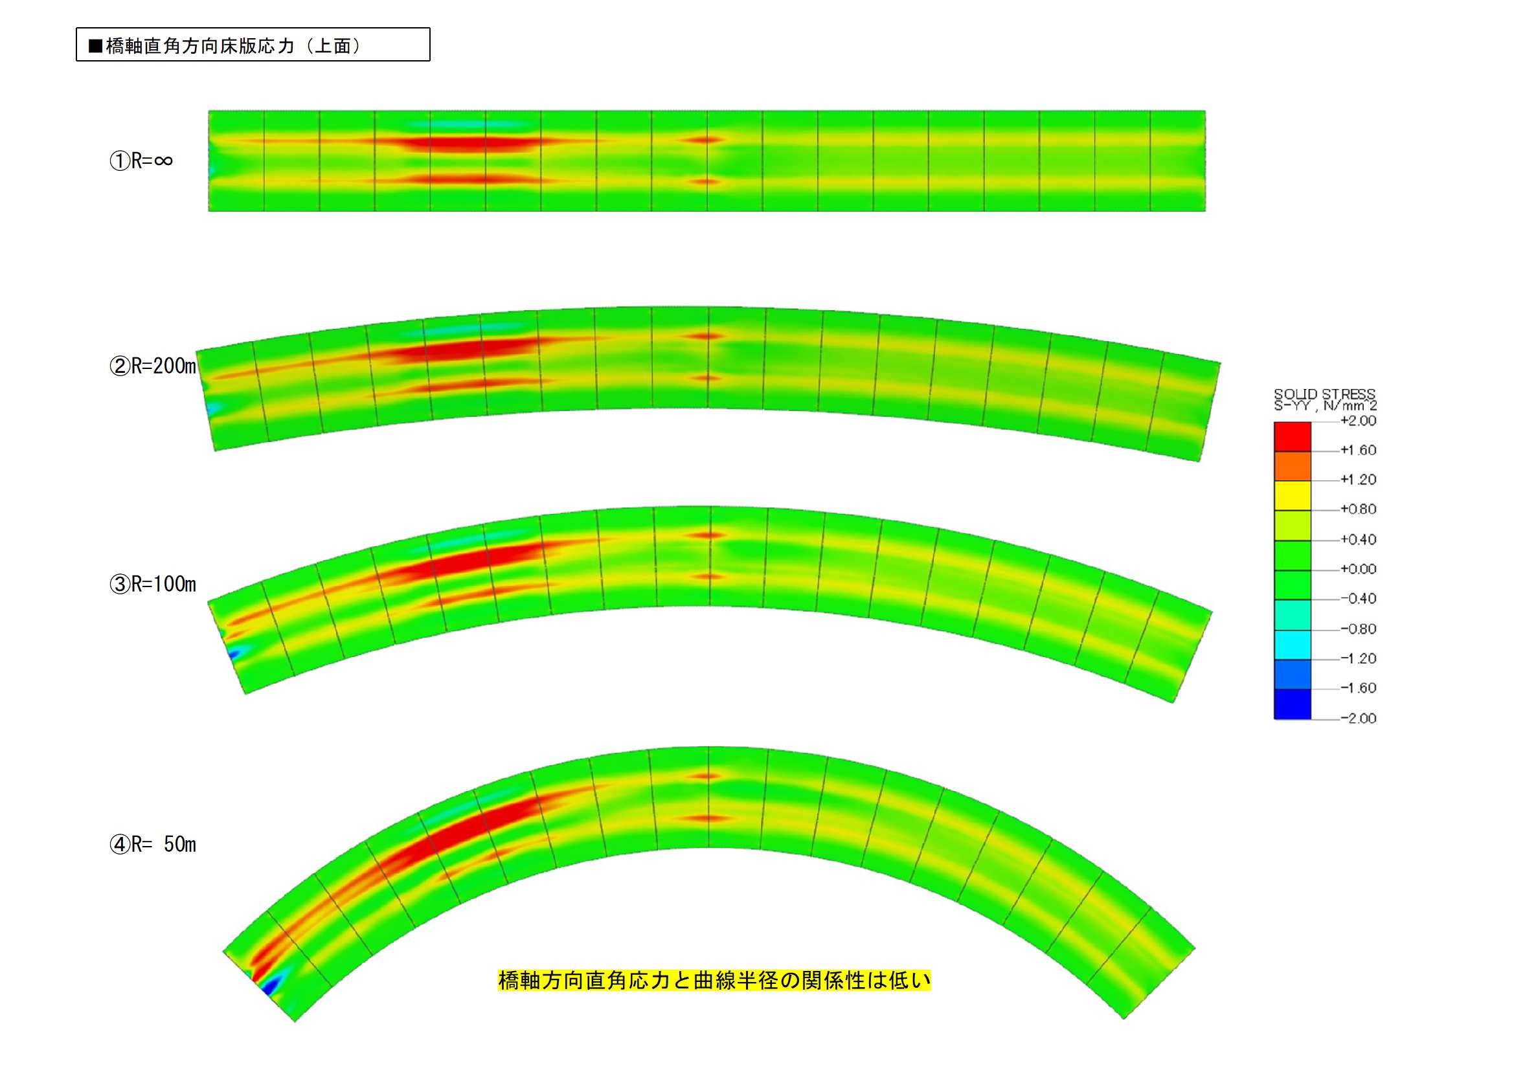Click the yellow highlighted note about 曲線半径

[x=714, y=980]
